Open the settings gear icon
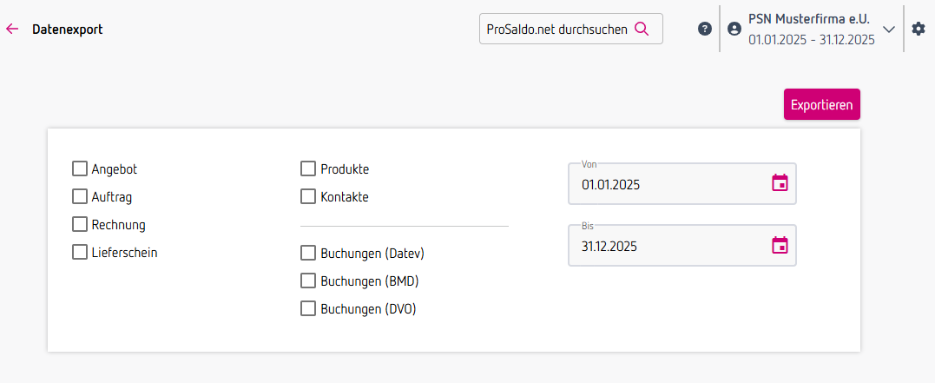Viewport: 935px width, 383px height. point(919,29)
